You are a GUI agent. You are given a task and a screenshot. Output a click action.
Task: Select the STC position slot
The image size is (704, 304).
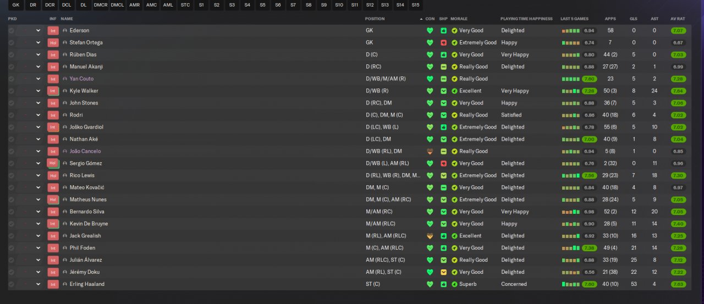click(x=185, y=5)
